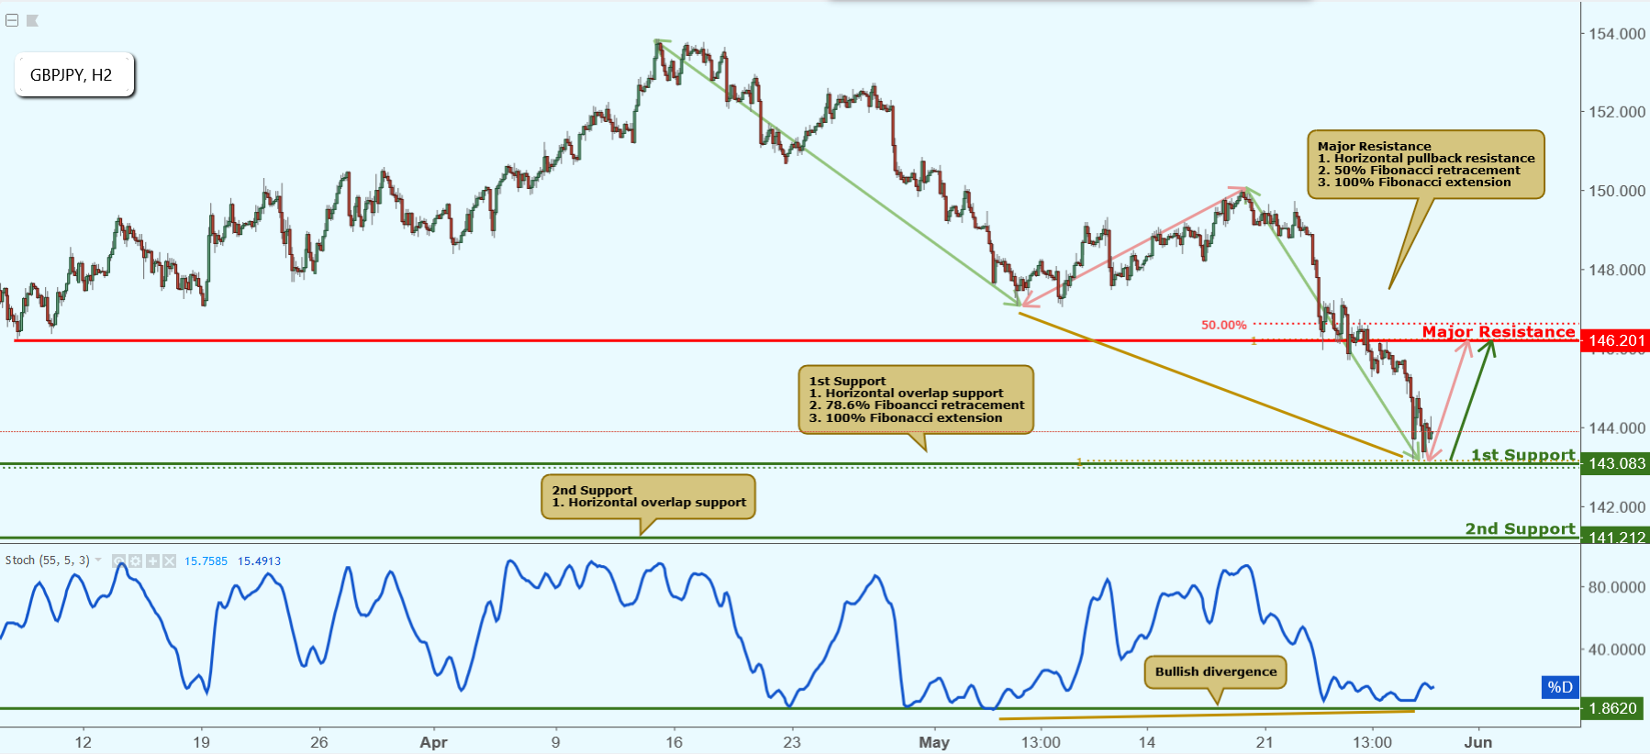Click the 16 date label on time axis
Viewport: 1650px width, 755px height.
pos(674,742)
